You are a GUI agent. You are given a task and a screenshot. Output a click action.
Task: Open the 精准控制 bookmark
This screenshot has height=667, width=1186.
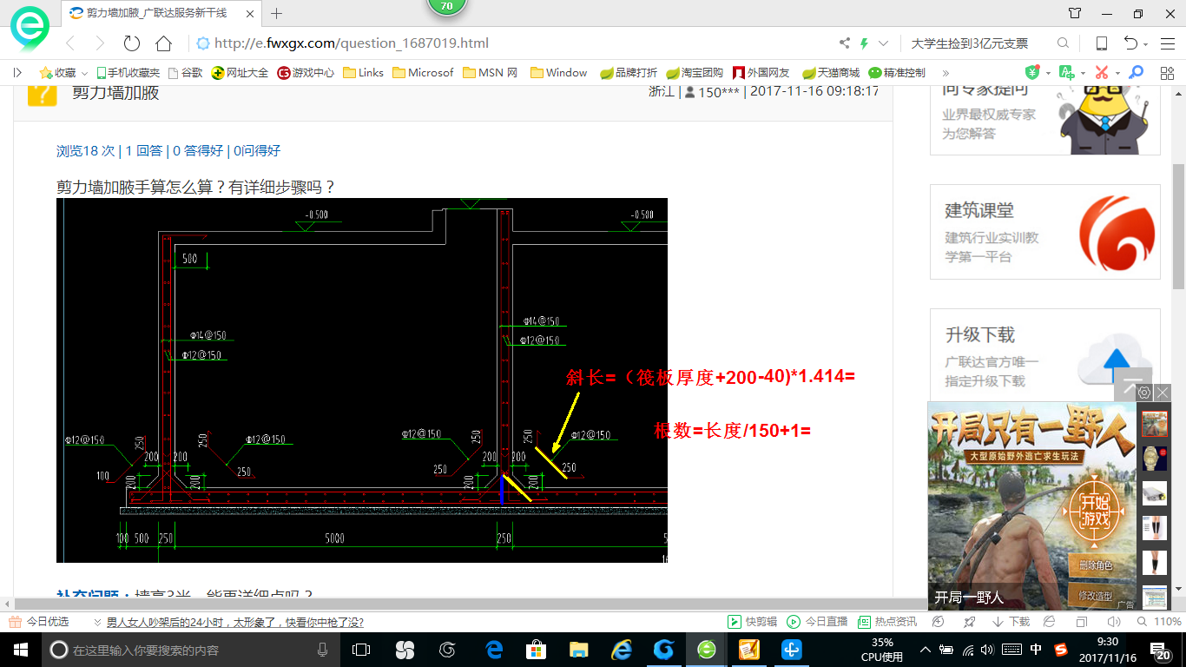coord(897,73)
